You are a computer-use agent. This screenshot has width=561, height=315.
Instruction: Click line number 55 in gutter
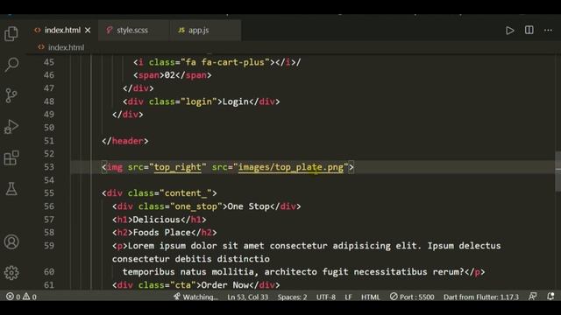(49, 193)
